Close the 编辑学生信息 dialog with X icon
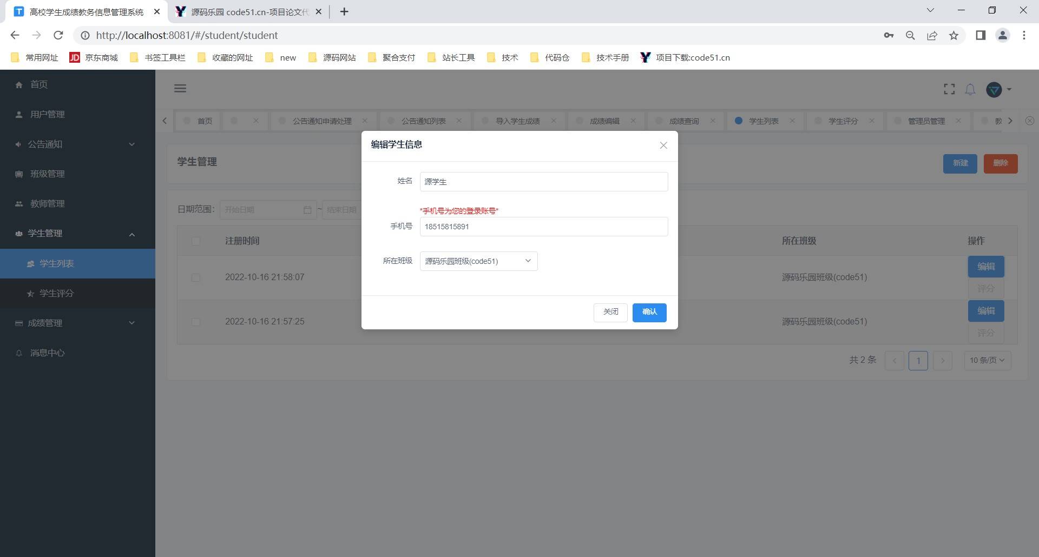This screenshot has width=1039, height=557. (663, 145)
